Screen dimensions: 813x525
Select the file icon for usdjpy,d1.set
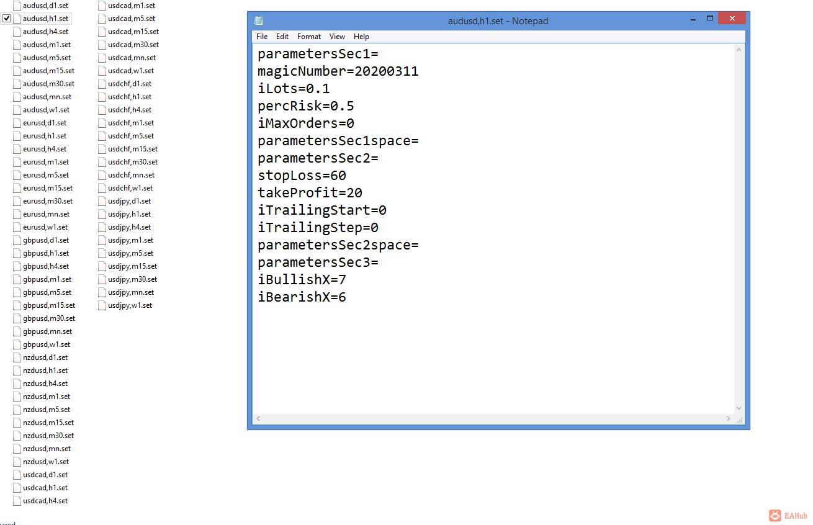coord(102,201)
